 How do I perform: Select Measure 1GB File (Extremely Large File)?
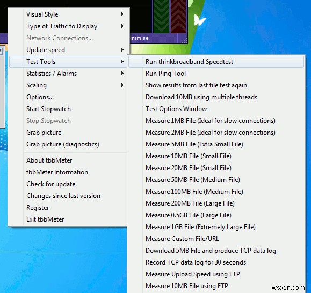coord(216,227)
